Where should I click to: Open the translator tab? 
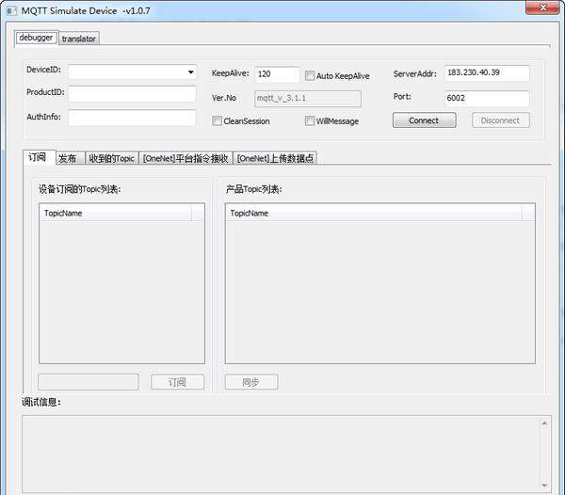pos(79,39)
